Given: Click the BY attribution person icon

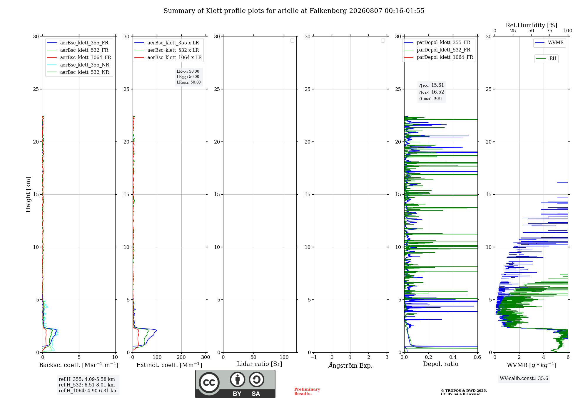Looking at the screenshot, I should pos(237,379).
